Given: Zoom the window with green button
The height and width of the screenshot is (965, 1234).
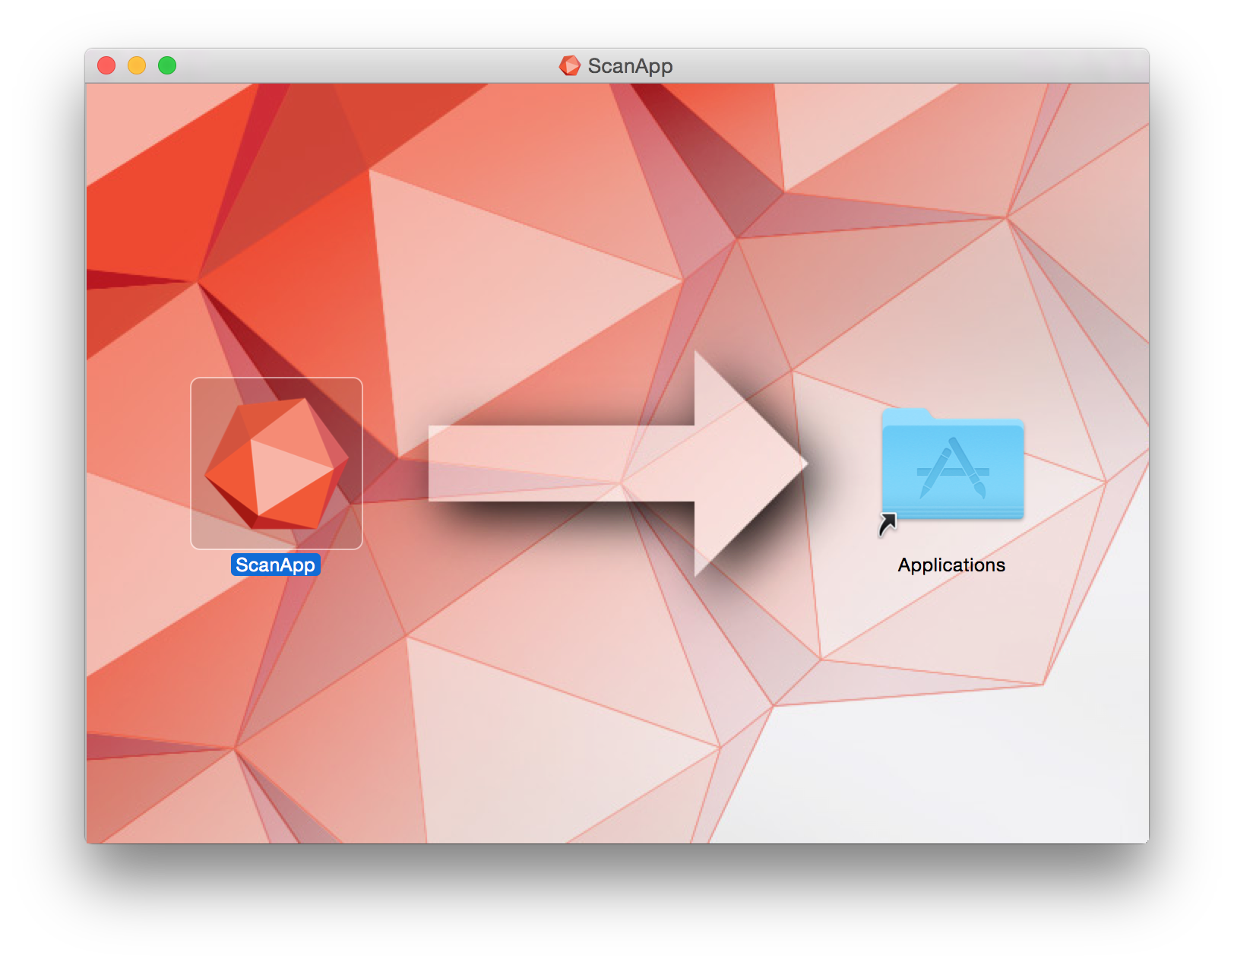Looking at the screenshot, I should pyautogui.click(x=167, y=65).
